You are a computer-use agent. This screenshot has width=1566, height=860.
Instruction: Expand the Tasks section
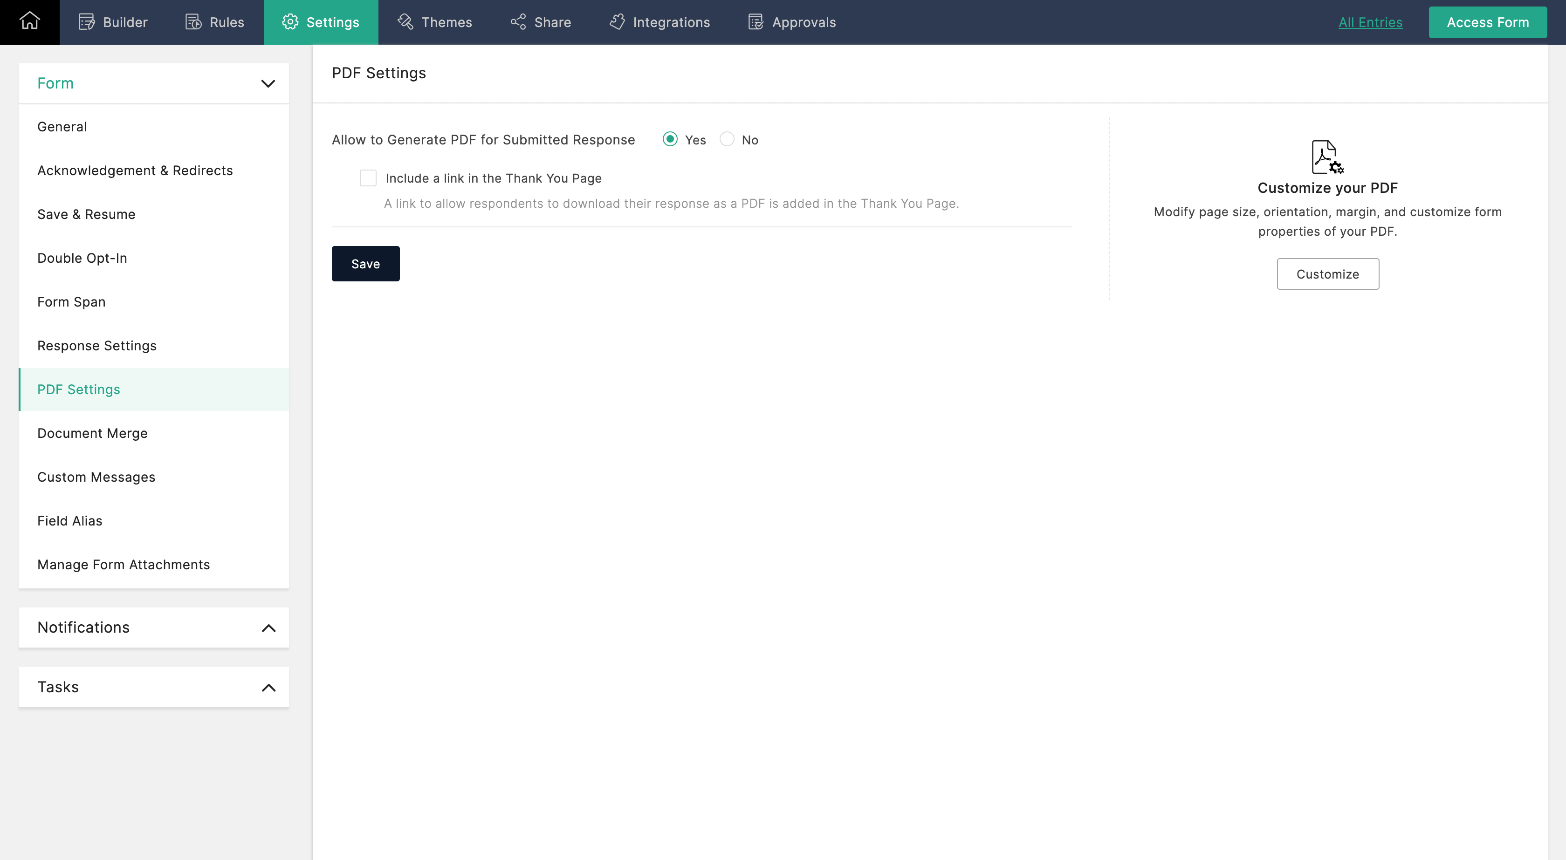(268, 687)
